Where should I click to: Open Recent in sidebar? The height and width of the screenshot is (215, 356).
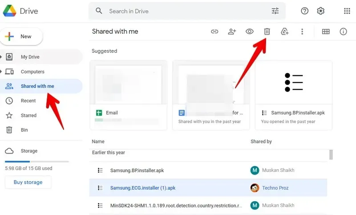pyautogui.click(x=41, y=101)
